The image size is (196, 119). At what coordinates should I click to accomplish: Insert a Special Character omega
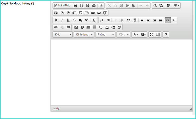click(x=107, y=27)
